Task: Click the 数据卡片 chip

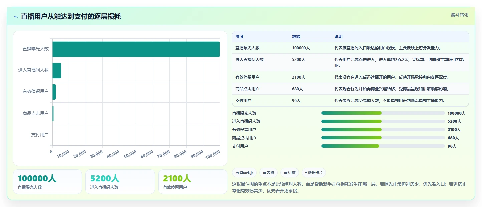Action: tap(314, 173)
